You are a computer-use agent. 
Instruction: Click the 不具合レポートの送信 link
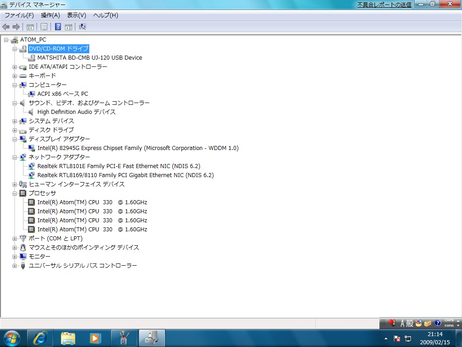click(x=384, y=5)
